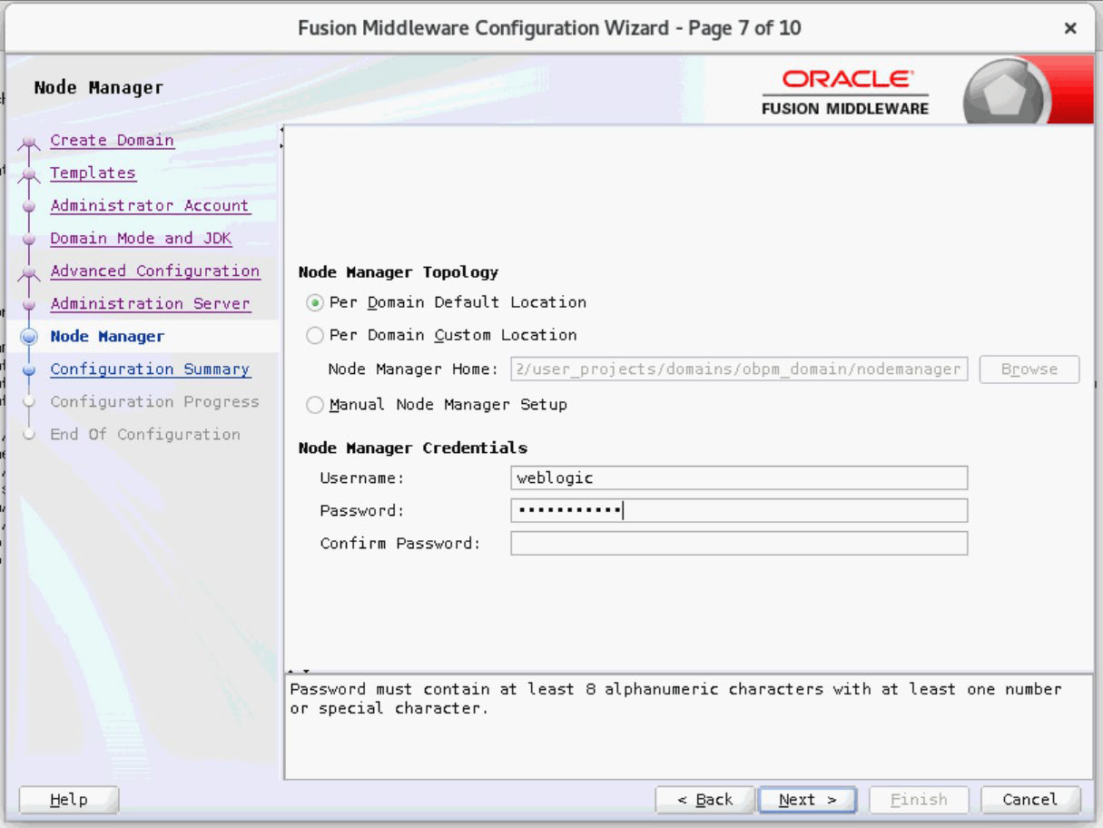The height and width of the screenshot is (828, 1103).
Task: Click the End Of Configuration step label
Action: tap(145, 435)
